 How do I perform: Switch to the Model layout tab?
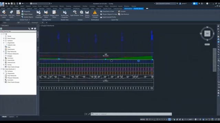[4, 117]
